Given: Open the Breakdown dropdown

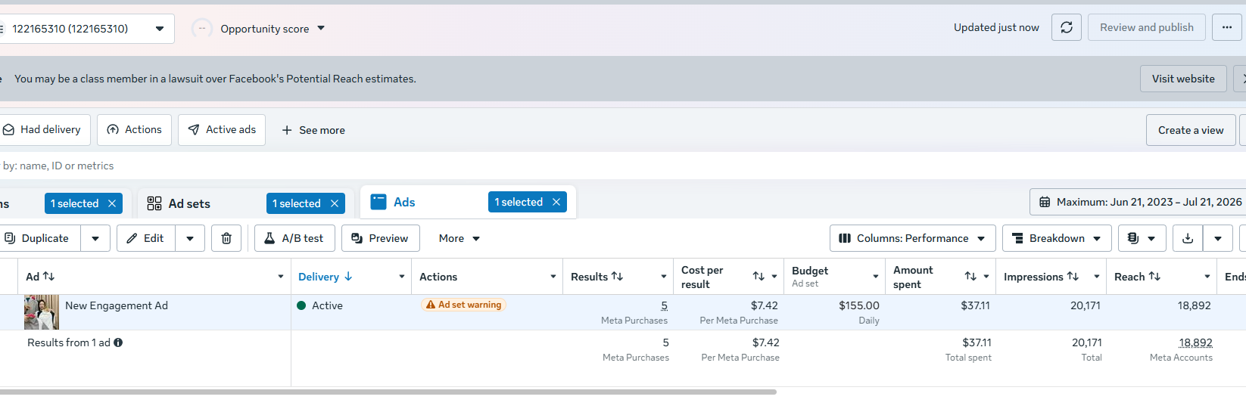Looking at the screenshot, I should point(1057,238).
